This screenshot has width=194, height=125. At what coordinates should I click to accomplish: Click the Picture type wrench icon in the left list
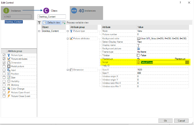[x=9, y=55]
